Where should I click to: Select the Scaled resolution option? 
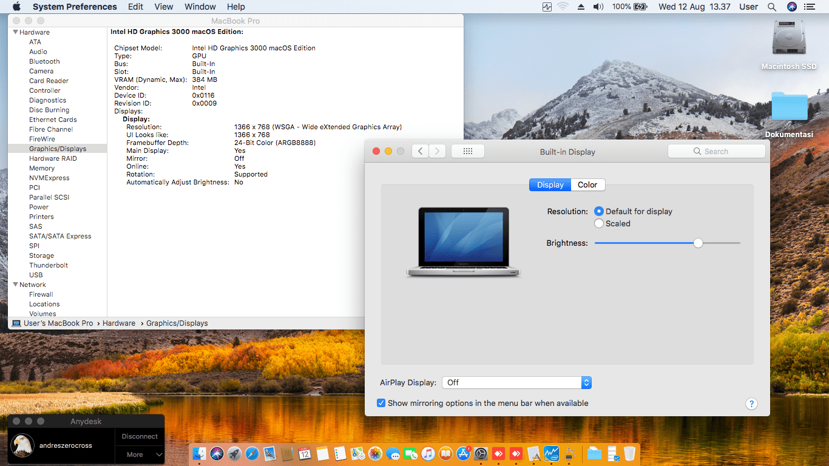[599, 223]
